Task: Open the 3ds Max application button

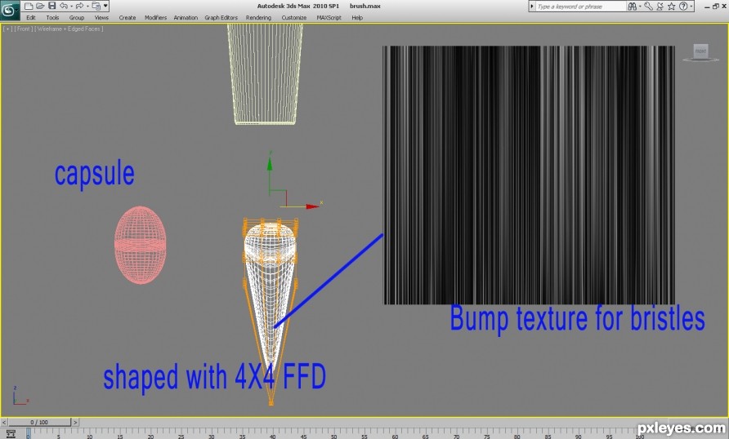Action: click(9, 10)
